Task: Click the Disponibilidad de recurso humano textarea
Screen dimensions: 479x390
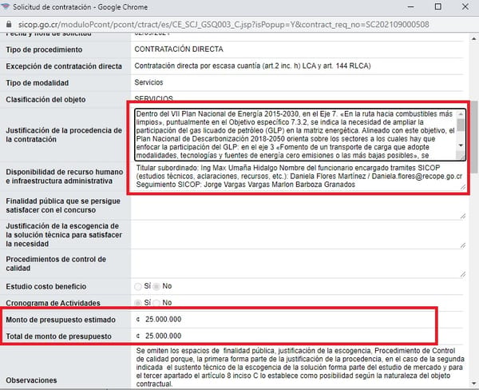Action: 299,177
